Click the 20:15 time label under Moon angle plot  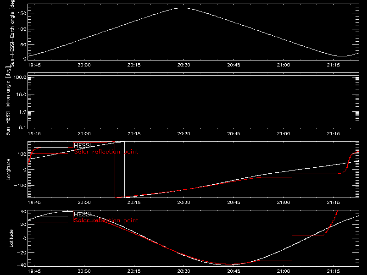pos(134,133)
